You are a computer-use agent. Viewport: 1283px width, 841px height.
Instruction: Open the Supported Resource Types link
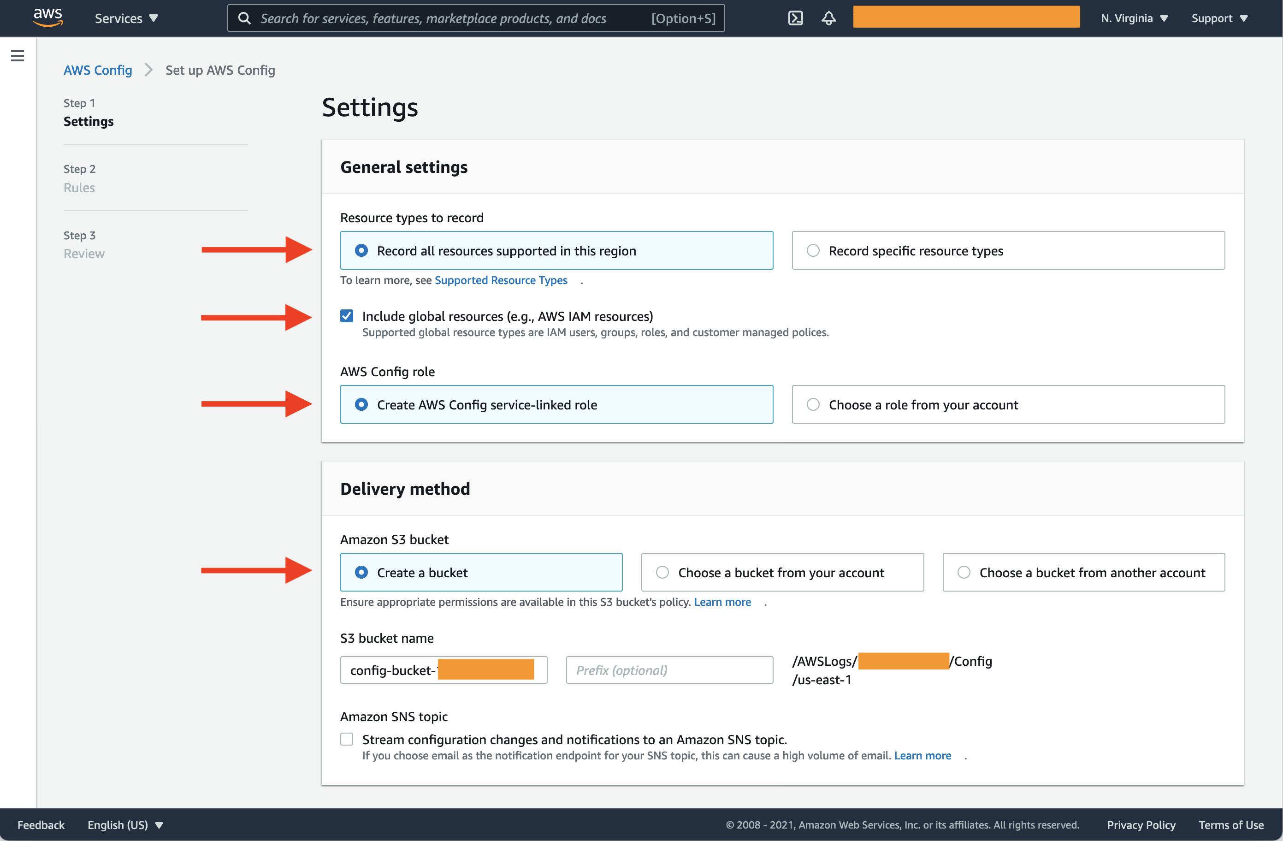501,280
